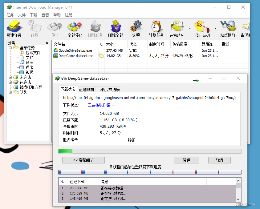
Task: Sort by 大小 column header
Action: pyautogui.click(x=116, y=44)
